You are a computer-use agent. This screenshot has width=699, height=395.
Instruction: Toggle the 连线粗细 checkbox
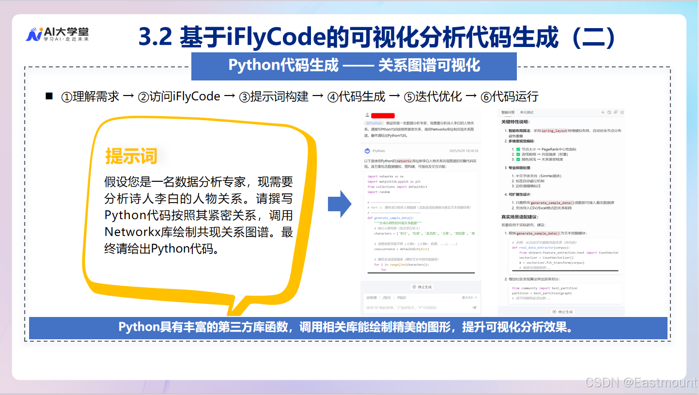(518, 154)
